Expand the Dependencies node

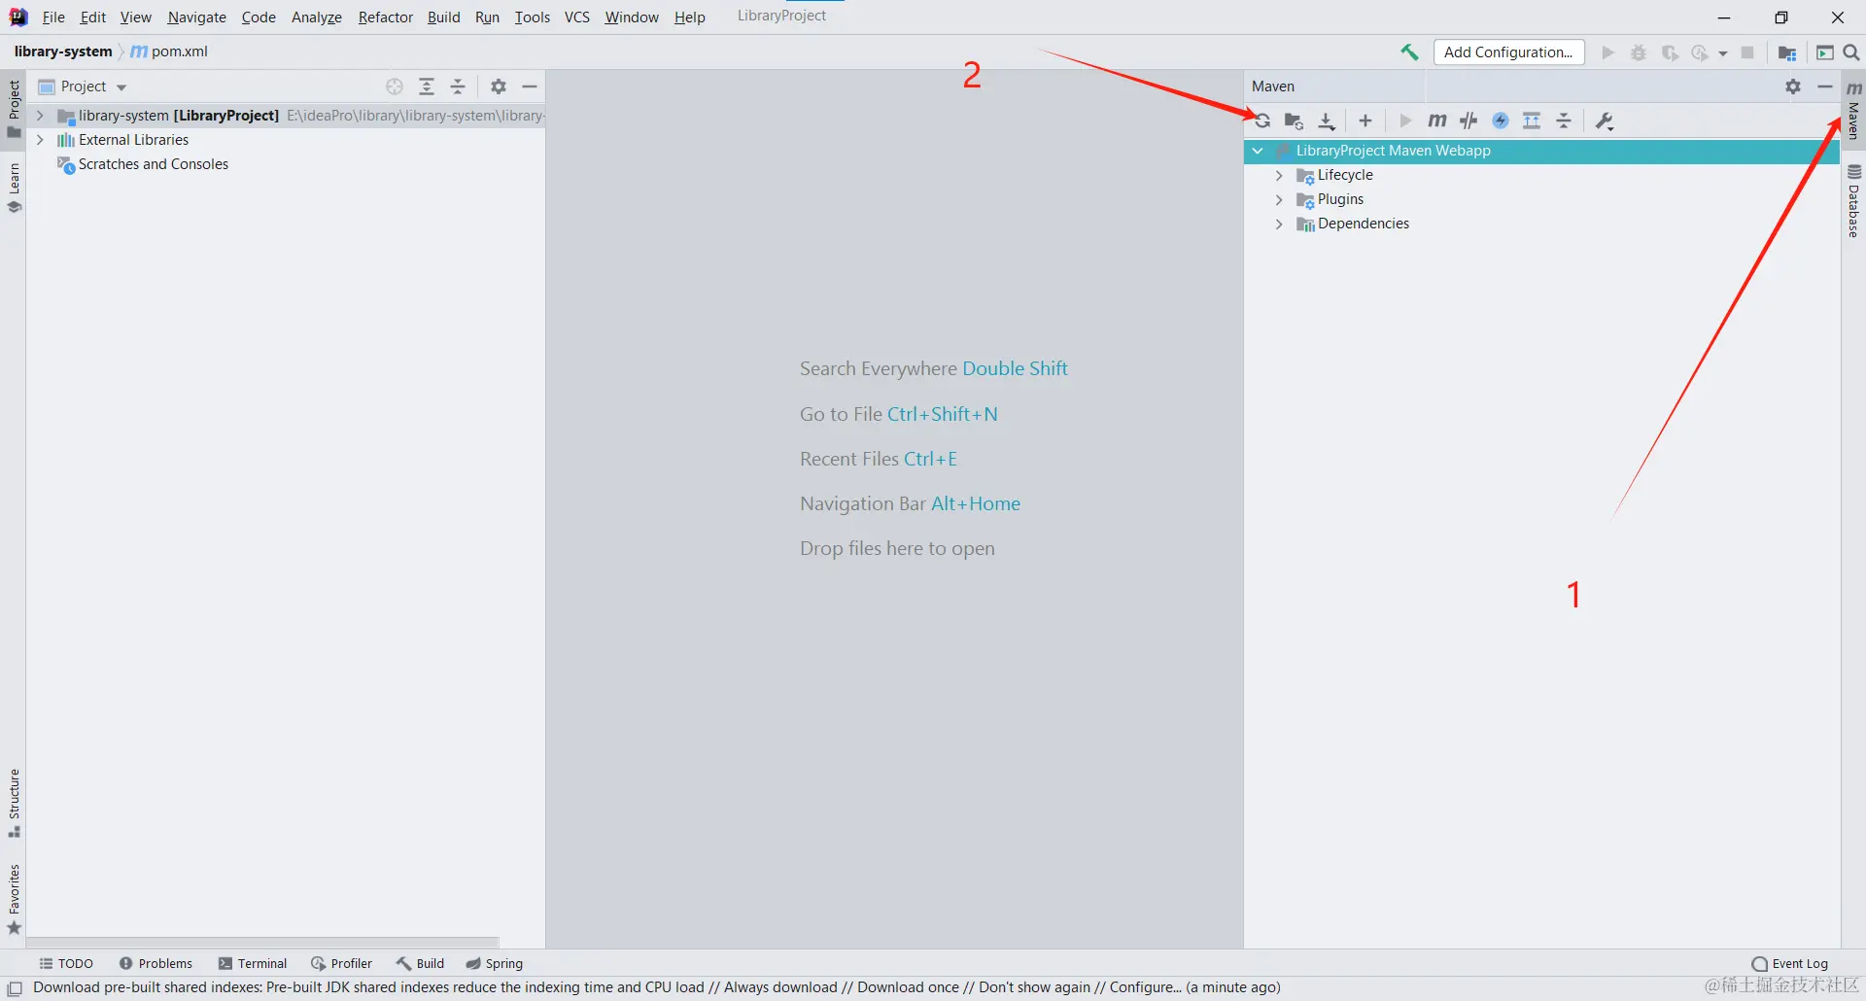point(1279,224)
